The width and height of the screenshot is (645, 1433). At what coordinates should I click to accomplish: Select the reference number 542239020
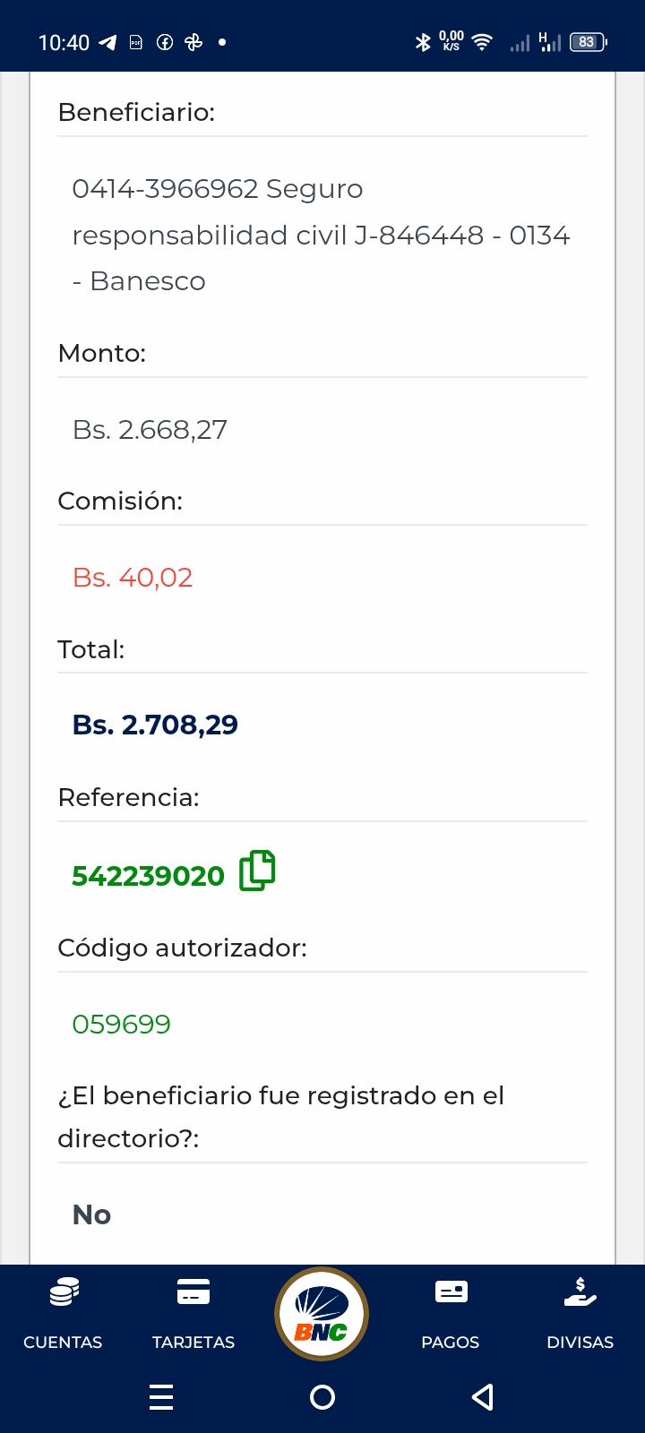(148, 875)
